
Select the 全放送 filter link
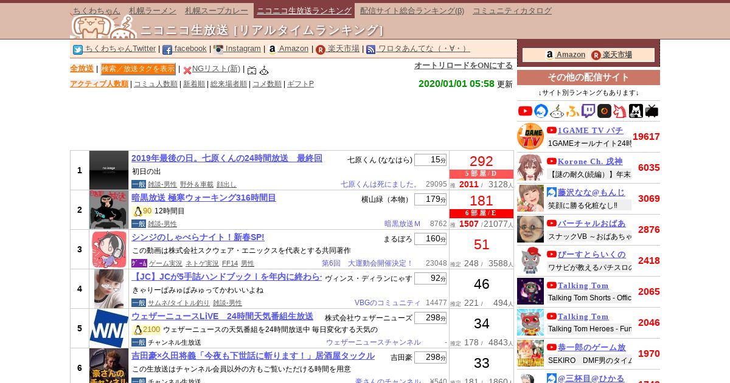(82, 69)
